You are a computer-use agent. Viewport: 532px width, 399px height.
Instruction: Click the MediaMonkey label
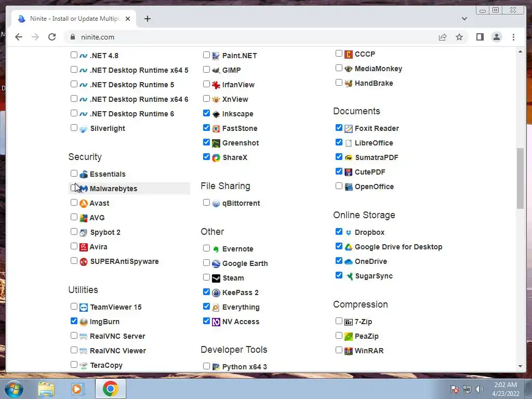pyautogui.click(x=378, y=69)
